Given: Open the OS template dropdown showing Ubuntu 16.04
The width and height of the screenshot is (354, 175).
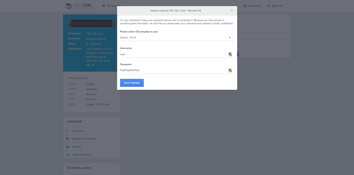Looking at the screenshot, I should (175, 38).
